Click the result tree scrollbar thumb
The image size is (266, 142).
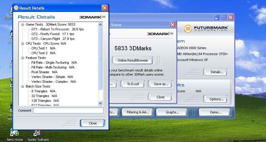[x=100, y=58]
